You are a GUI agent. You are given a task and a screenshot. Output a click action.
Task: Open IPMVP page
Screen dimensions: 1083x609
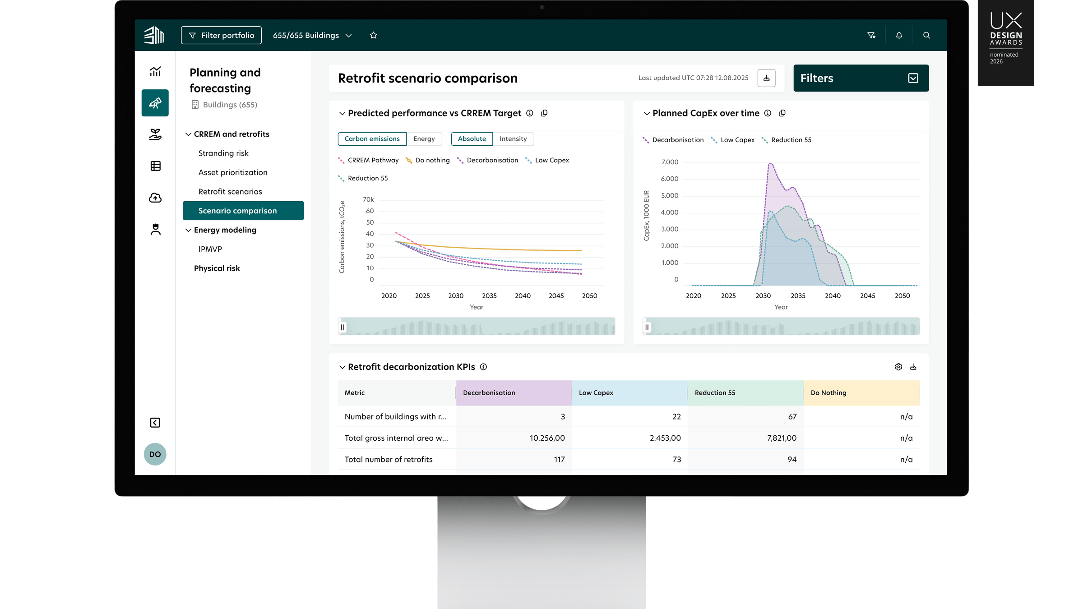point(210,249)
